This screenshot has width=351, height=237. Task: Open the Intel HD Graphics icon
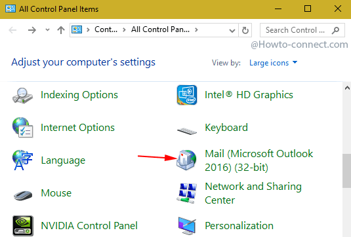(187, 95)
